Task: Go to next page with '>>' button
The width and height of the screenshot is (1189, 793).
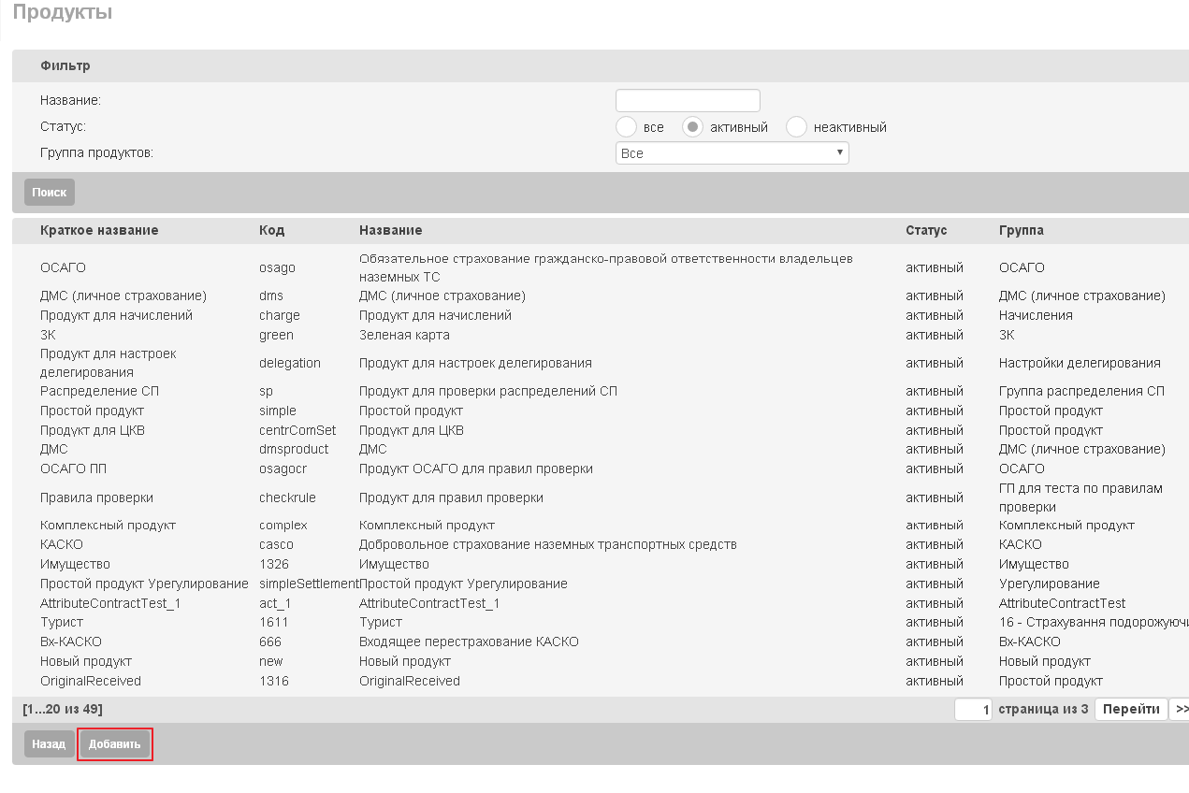Action: pyautogui.click(x=1181, y=709)
